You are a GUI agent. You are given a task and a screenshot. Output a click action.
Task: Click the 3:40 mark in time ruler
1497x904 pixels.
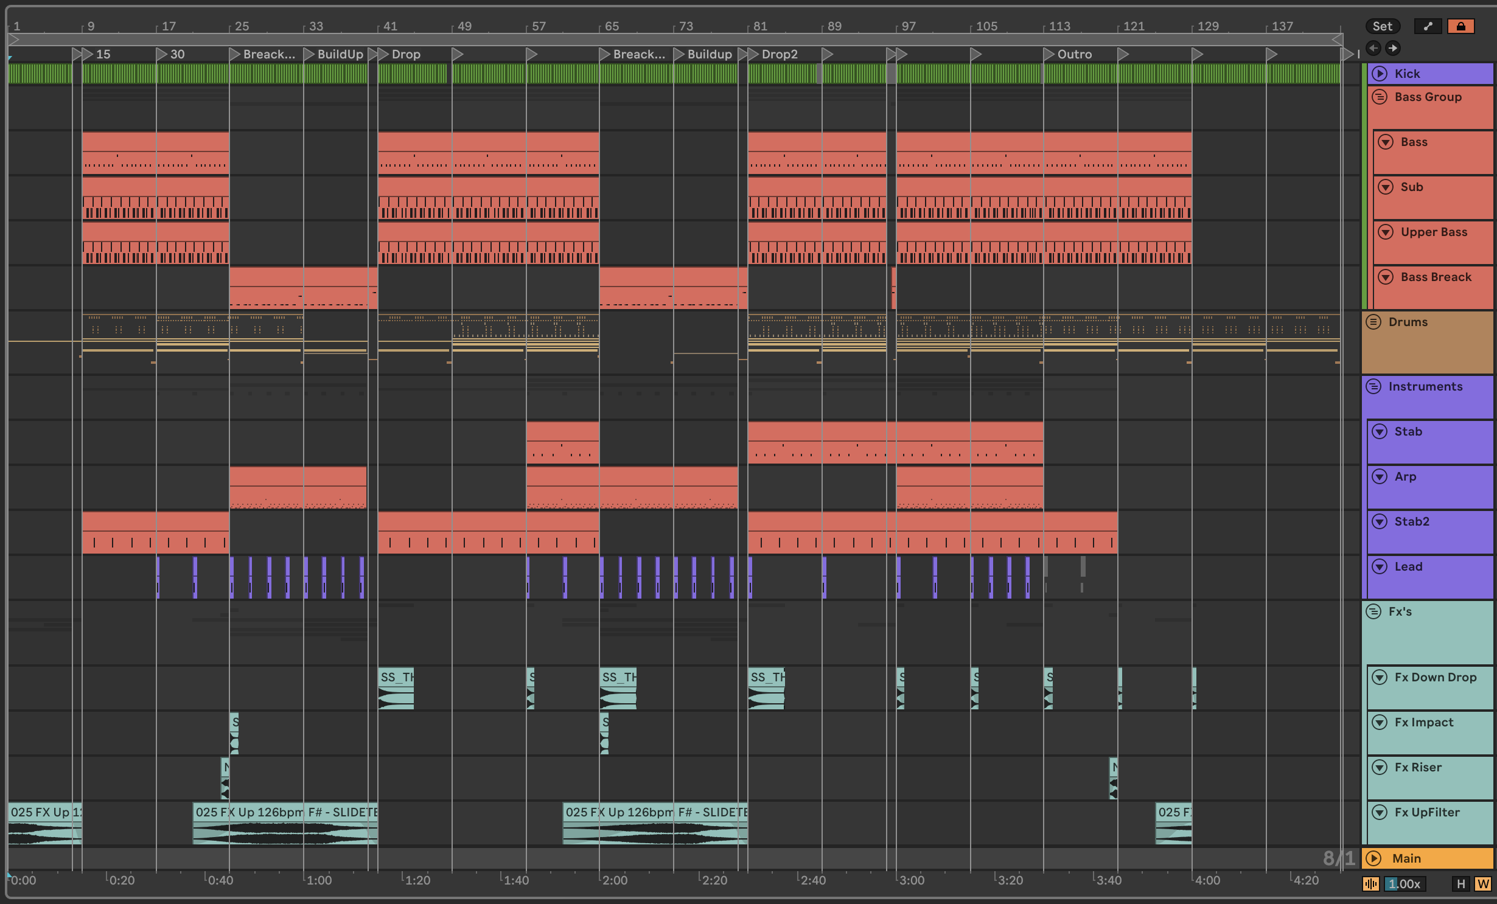[1108, 880]
